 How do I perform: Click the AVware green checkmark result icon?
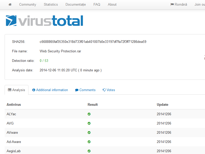coord(89,132)
